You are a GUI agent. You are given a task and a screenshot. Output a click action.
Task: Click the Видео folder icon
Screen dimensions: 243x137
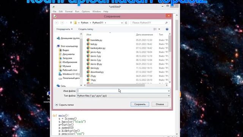pos(60,50)
